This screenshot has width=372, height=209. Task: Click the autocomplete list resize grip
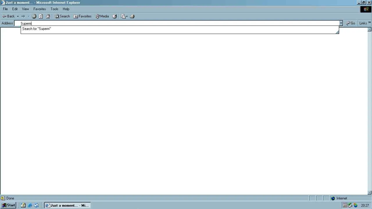337,32
